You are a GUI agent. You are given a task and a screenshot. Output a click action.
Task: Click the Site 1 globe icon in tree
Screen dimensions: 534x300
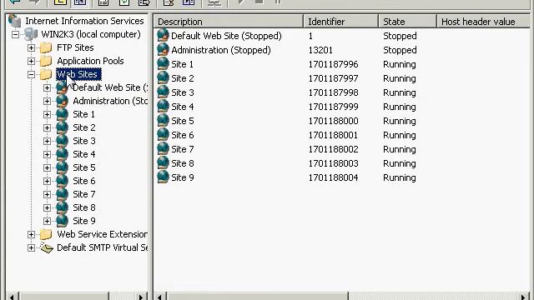click(x=62, y=114)
